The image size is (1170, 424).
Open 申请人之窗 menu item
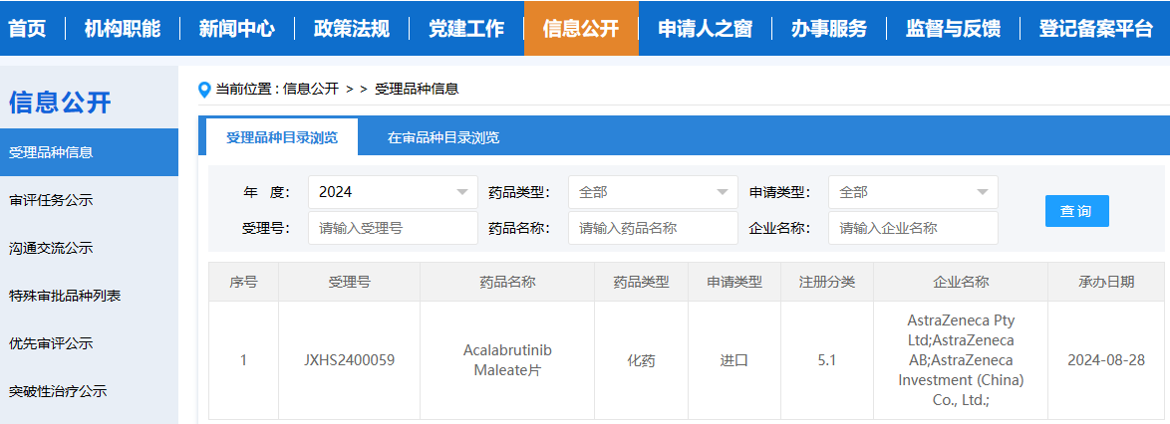click(x=706, y=29)
